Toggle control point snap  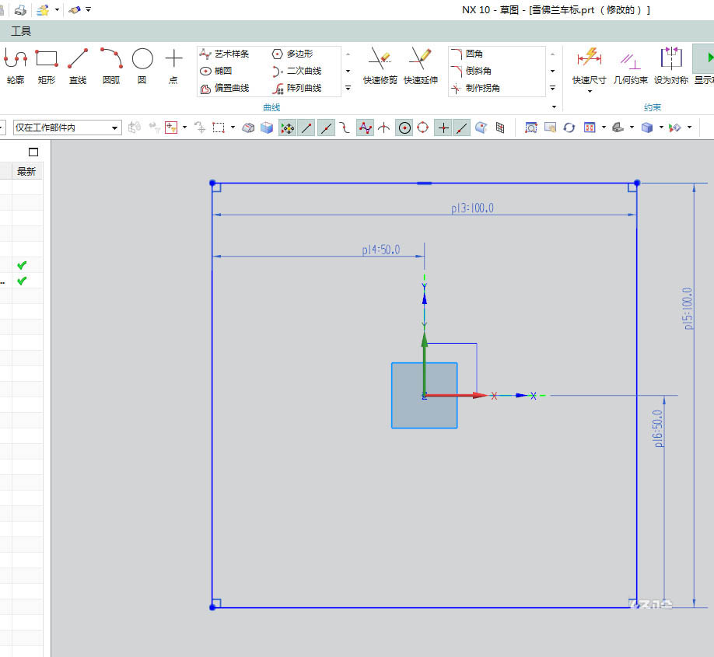coord(345,128)
